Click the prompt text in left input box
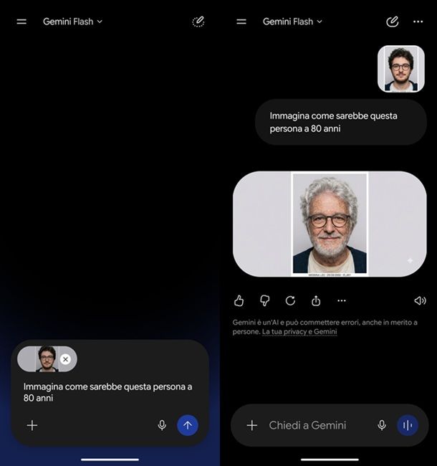 [x=107, y=392]
